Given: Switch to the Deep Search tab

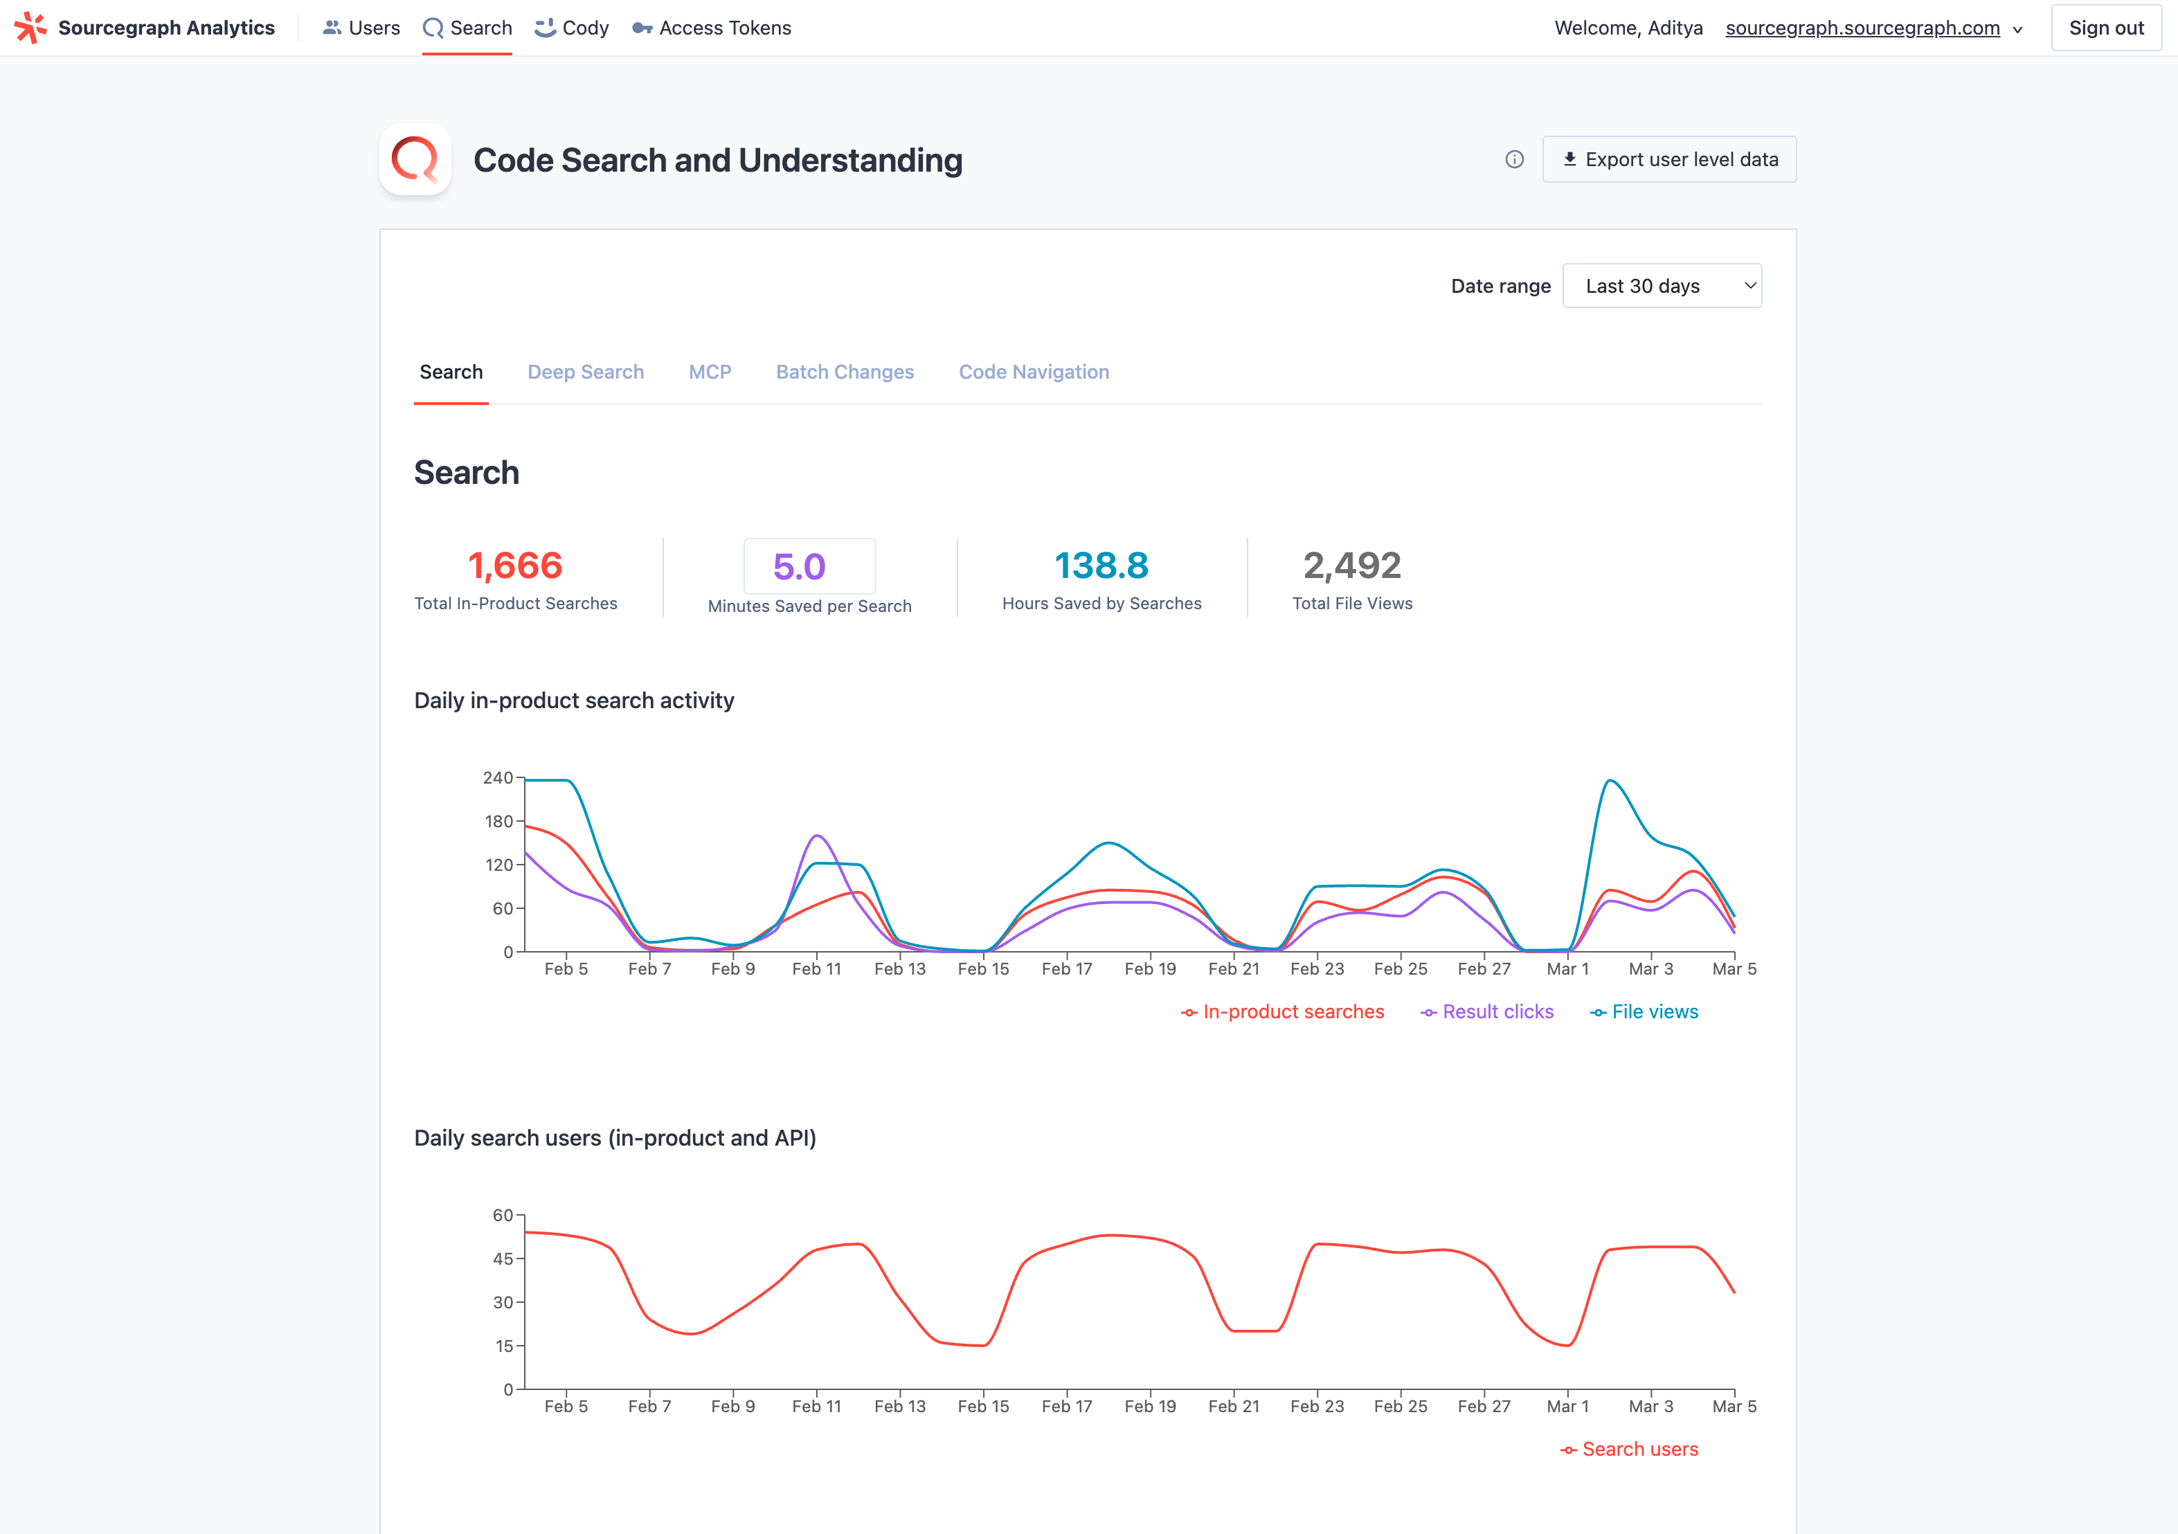Looking at the screenshot, I should coord(585,372).
